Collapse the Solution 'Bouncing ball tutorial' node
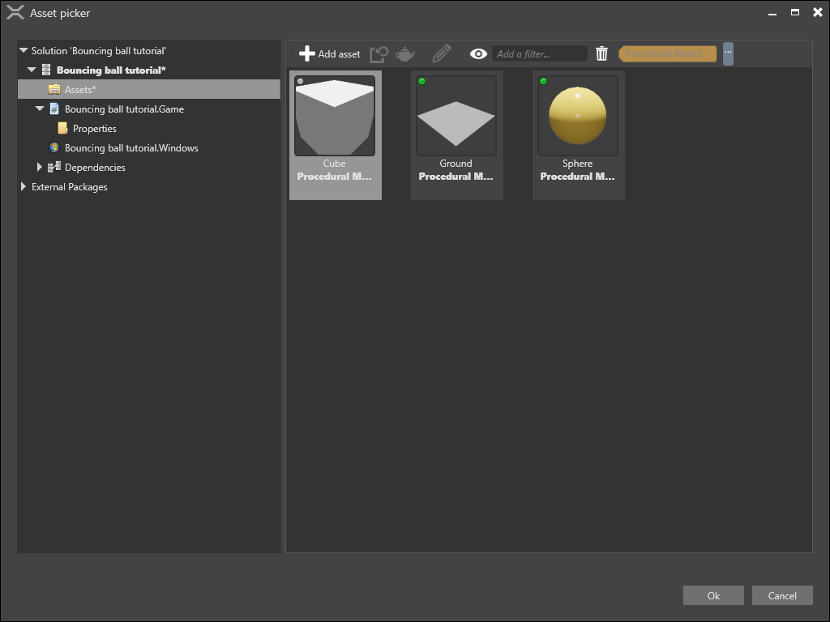The height and width of the screenshot is (622, 830). point(24,51)
